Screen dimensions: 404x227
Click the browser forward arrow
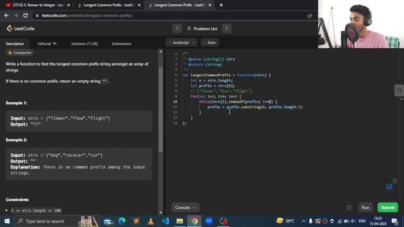pyautogui.click(x=16, y=15)
